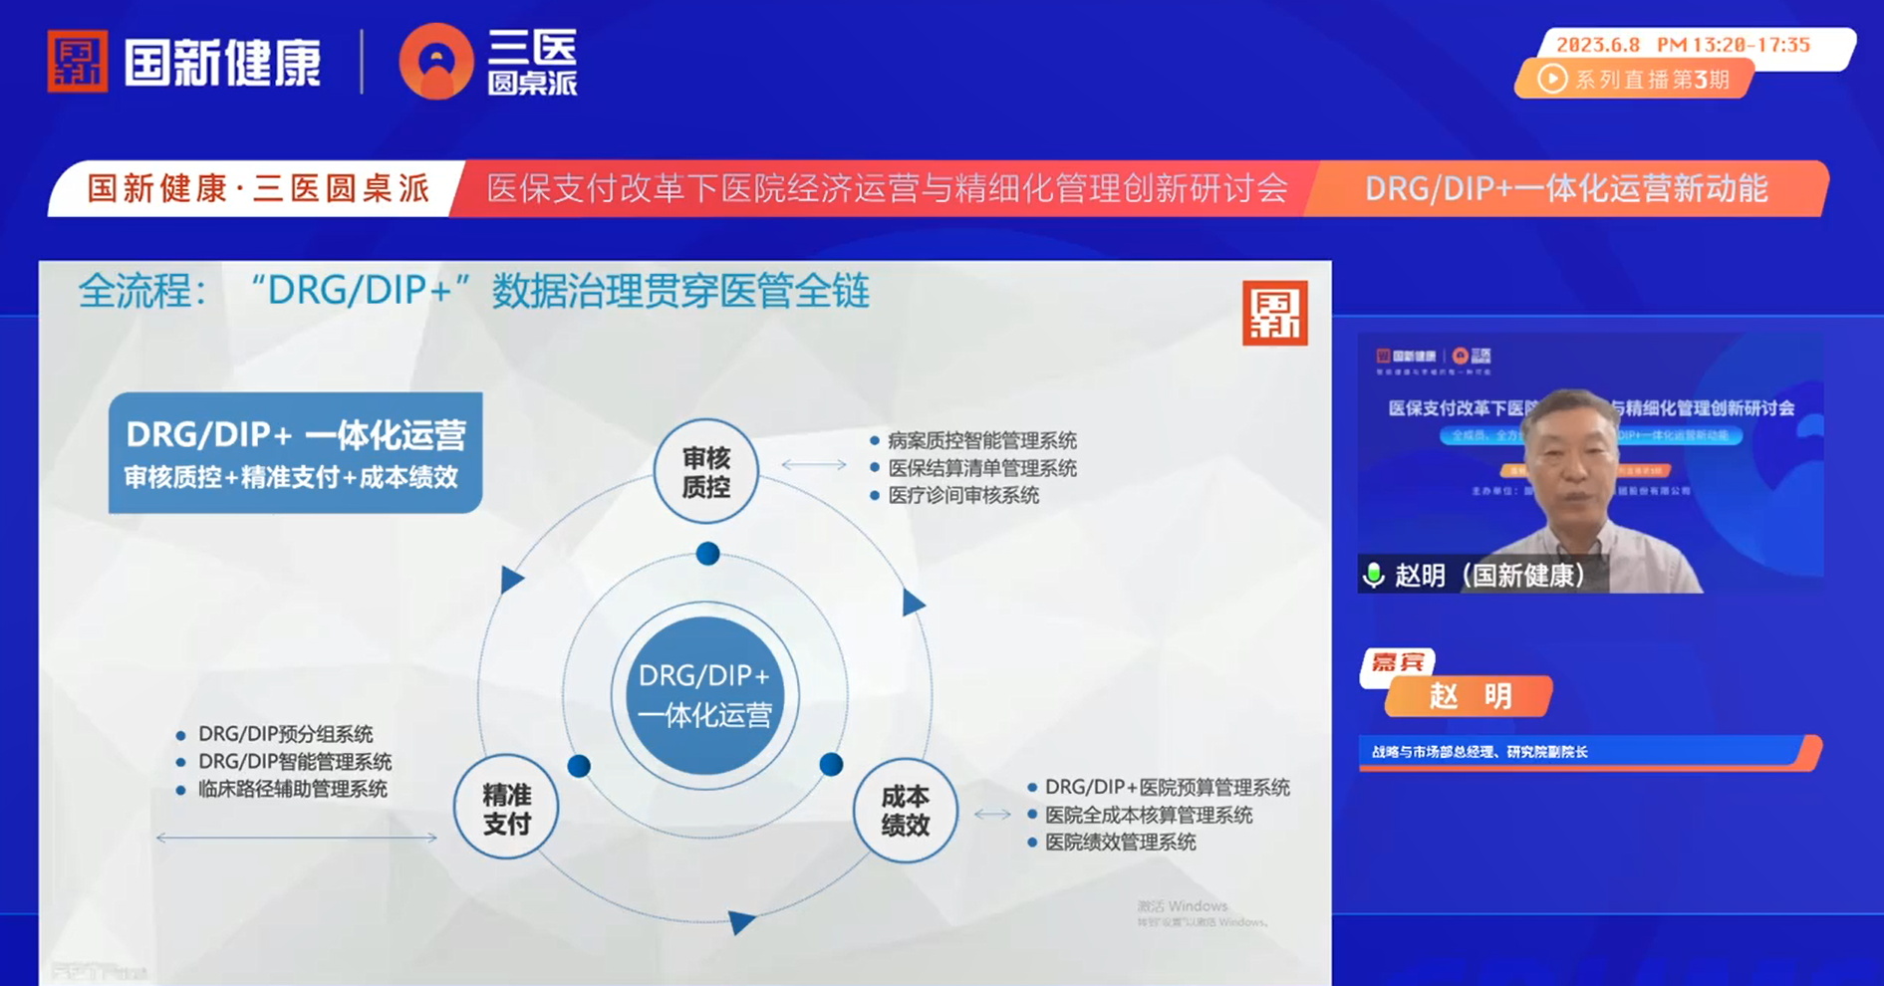Click the 医保支付改革下医院经济运营 seminar title banner
Screen dimensions: 1884x986
[886, 188]
